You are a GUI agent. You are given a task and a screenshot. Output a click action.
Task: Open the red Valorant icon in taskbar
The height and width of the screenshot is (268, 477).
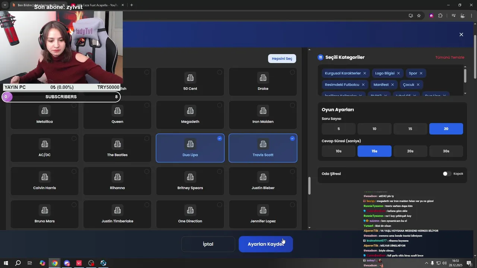(79, 263)
